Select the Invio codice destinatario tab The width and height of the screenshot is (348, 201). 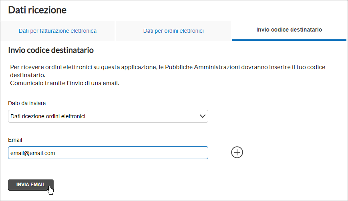(289, 30)
